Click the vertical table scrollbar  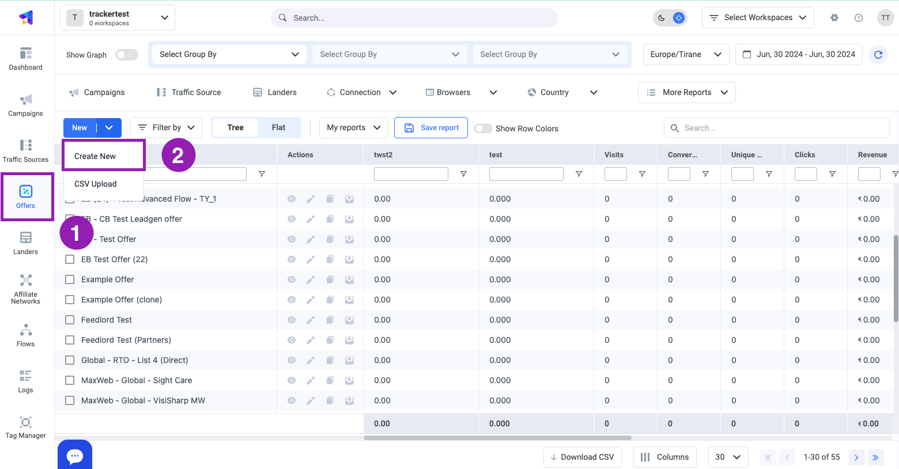(896, 278)
